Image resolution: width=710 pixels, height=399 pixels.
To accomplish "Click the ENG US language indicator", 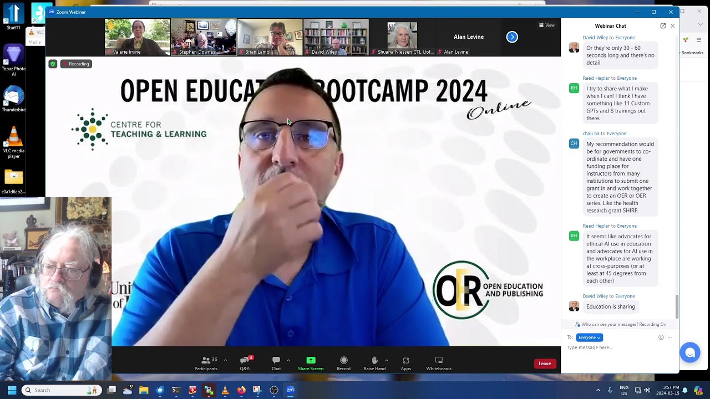I will 624,390.
